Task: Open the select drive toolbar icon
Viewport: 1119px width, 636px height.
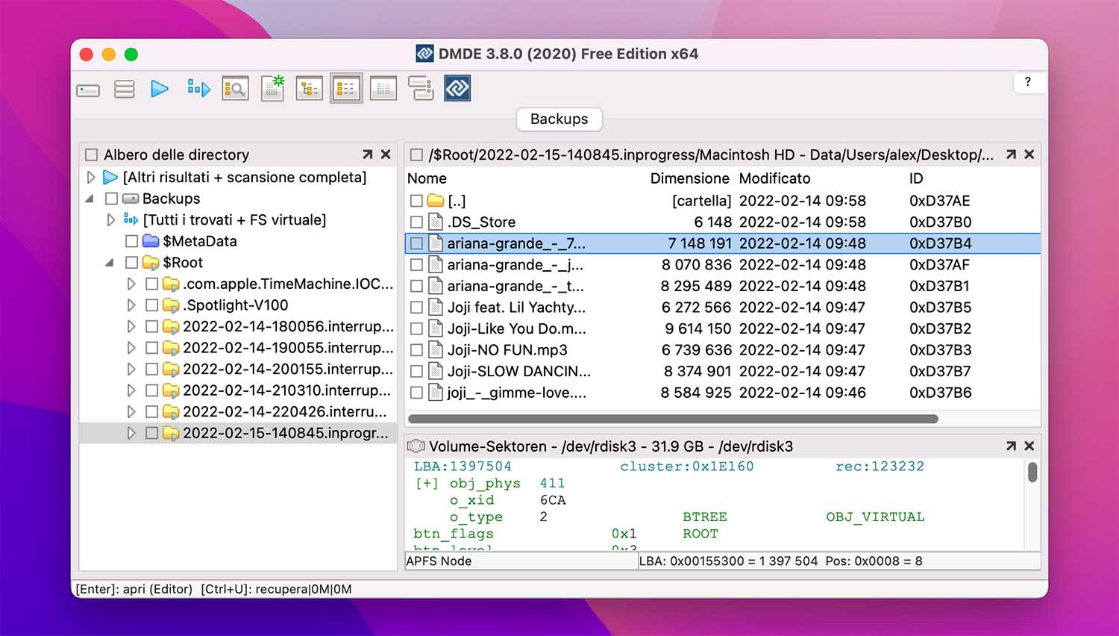Action: (x=88, y=90)
